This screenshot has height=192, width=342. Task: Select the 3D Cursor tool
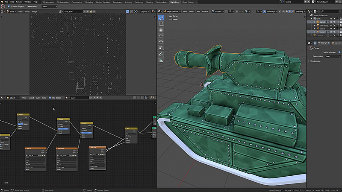pos(161,17)
